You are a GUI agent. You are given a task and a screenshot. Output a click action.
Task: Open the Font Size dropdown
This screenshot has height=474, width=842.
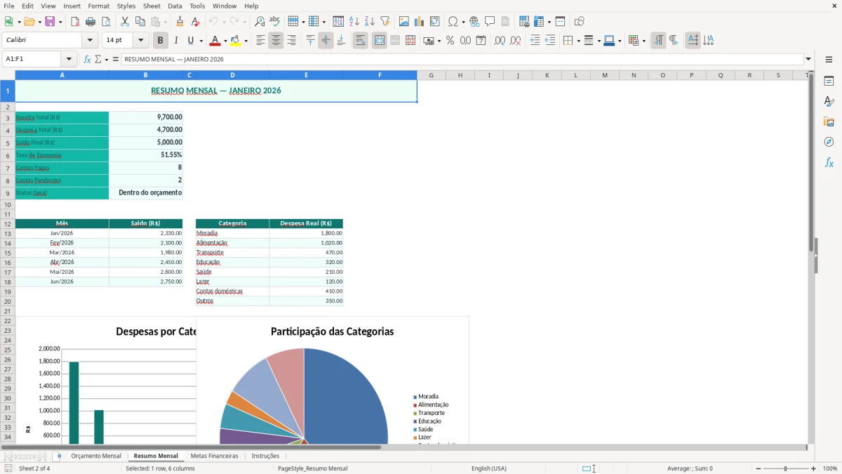[141, 41]
